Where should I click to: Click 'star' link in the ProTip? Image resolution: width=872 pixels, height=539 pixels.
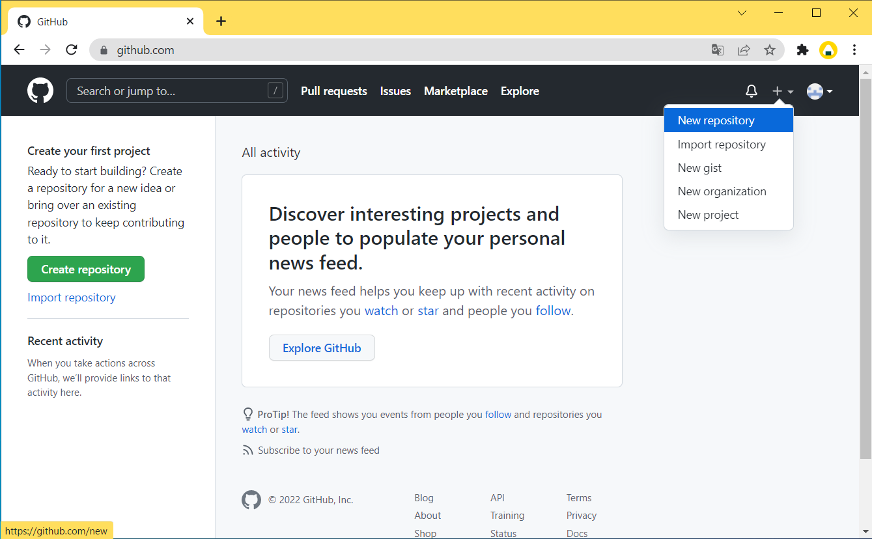(290, 430)
